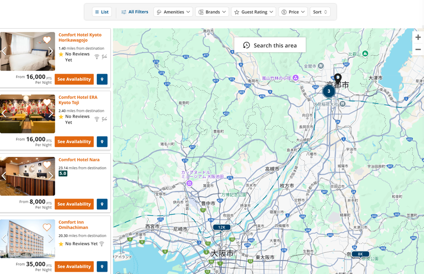The width and height of the screenshot is (424, 274).
Task: Show Comfort Hotel Kyoto Horikawagojo on map pin
Action: click(x=102, y=79)
